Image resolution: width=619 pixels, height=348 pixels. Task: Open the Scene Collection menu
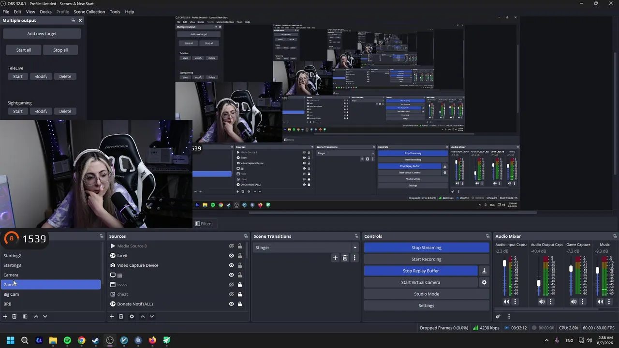pos(89,12)
